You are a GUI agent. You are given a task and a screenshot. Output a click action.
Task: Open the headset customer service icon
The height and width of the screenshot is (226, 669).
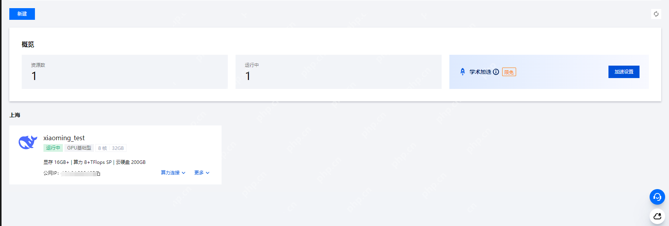(x=657, y=197)
